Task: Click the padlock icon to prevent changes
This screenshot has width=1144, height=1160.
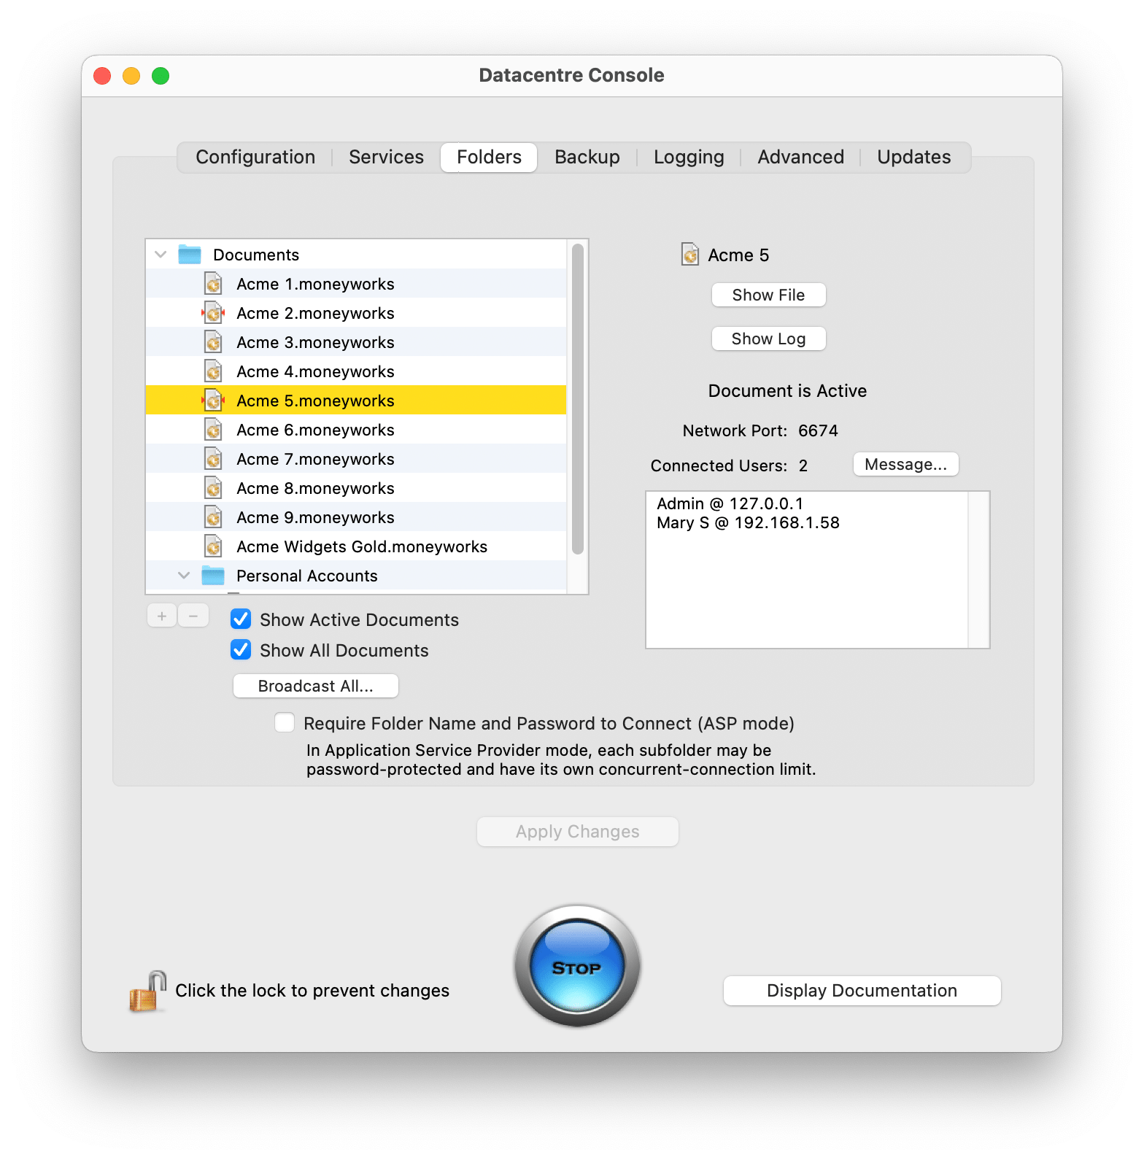Action: (147, 991)
